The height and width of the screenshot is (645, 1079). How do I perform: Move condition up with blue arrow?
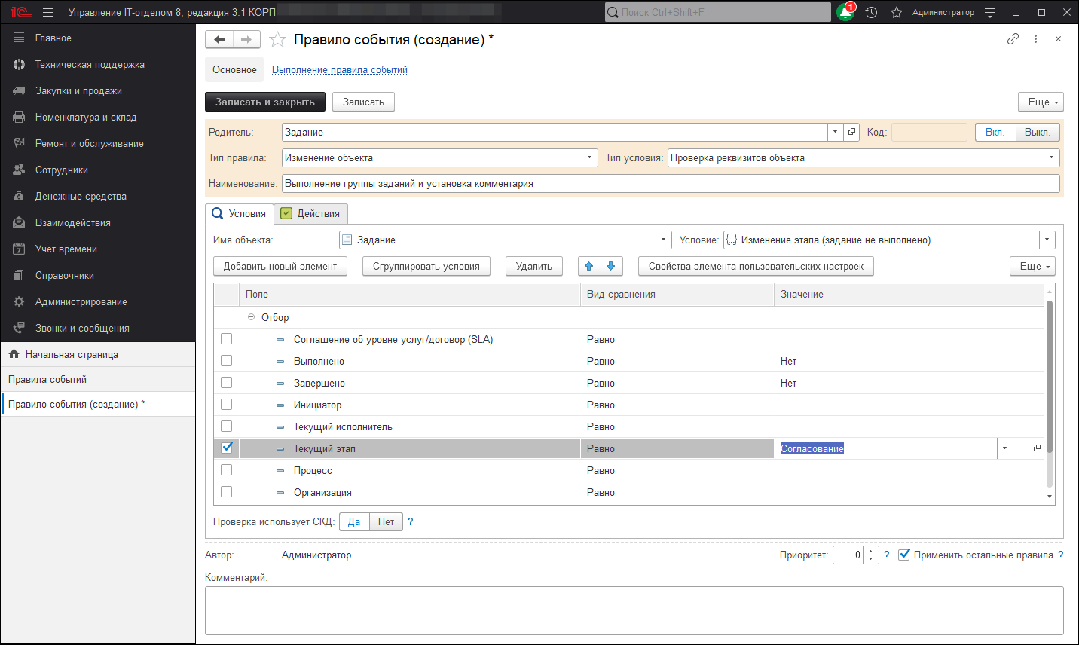[x=589, y=266]
